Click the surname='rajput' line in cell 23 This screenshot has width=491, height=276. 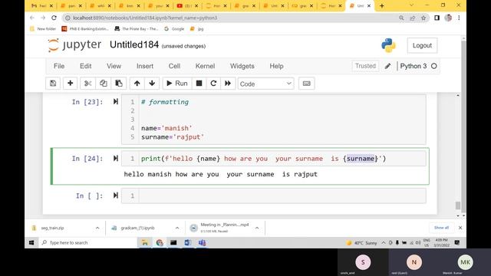(x=173, y=137)
